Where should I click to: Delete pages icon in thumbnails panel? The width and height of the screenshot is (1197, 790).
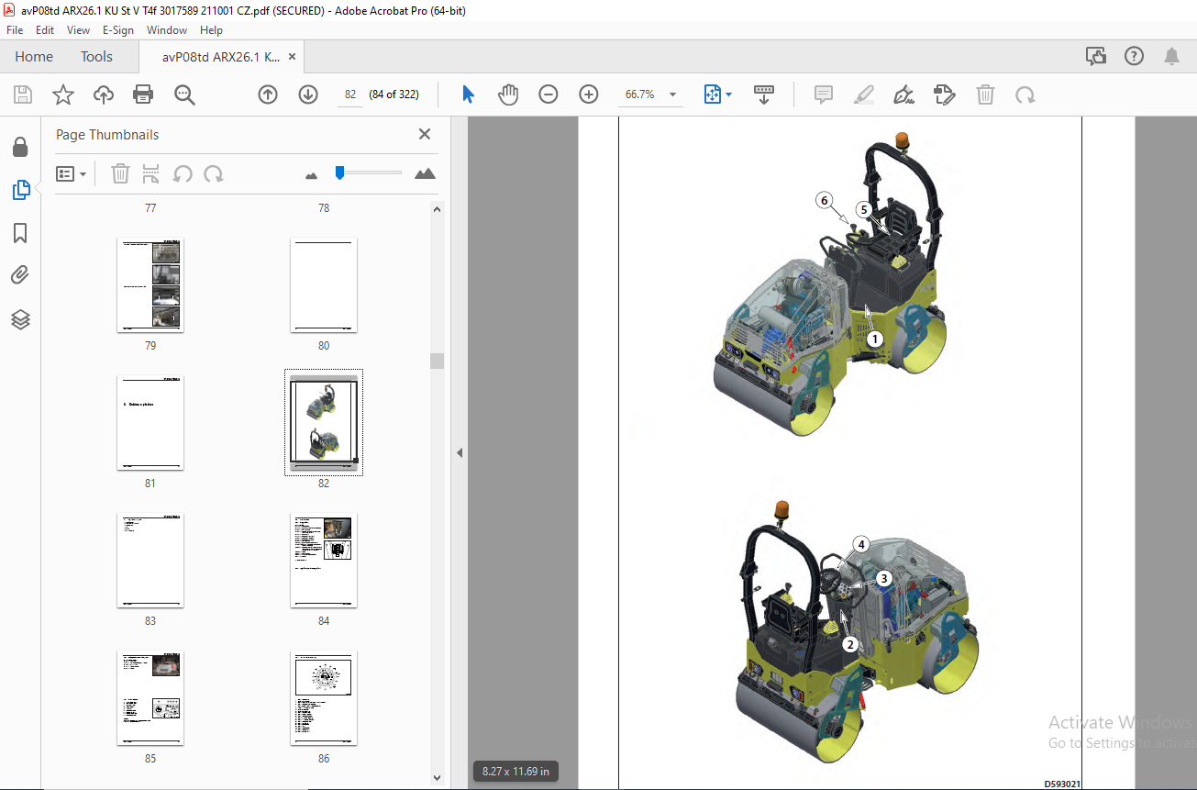(x=120, y=173)
